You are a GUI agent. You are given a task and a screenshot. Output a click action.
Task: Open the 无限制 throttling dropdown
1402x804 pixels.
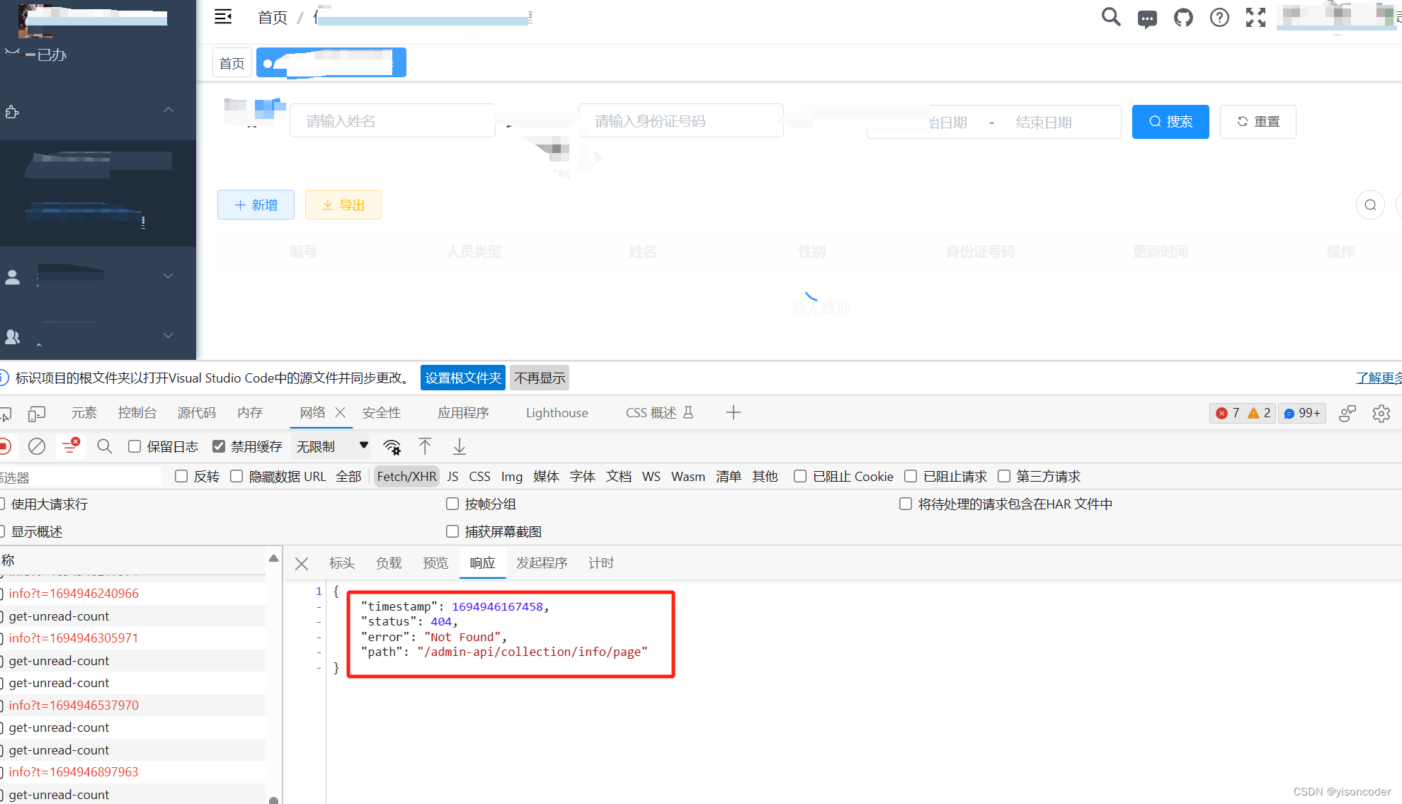(x=331, y=446)
